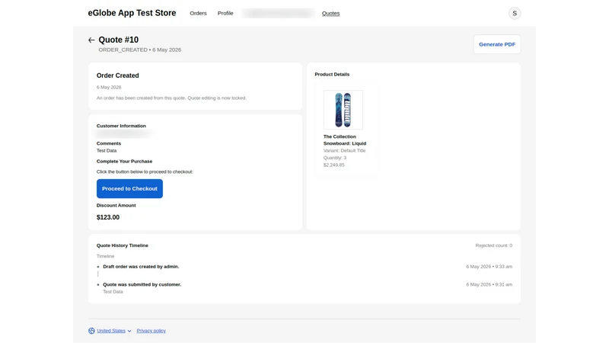Select the 'Order Created' card heading
Screen dimensions: 609x343
pyautogui.click(x=118, y=75)
